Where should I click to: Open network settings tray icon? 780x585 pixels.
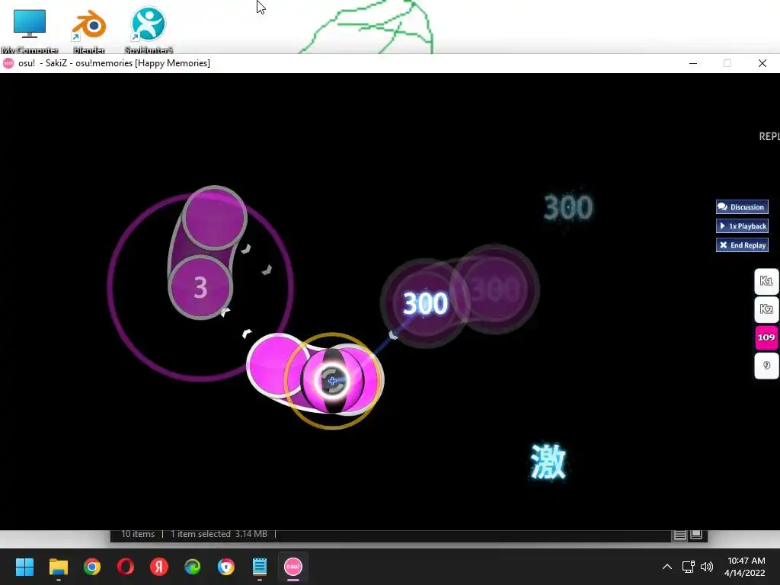click(x=689, y=567)
